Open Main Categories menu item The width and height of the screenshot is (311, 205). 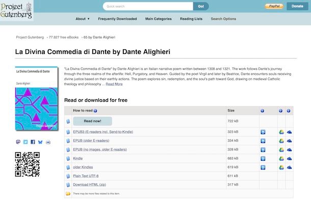click(158, 19)
